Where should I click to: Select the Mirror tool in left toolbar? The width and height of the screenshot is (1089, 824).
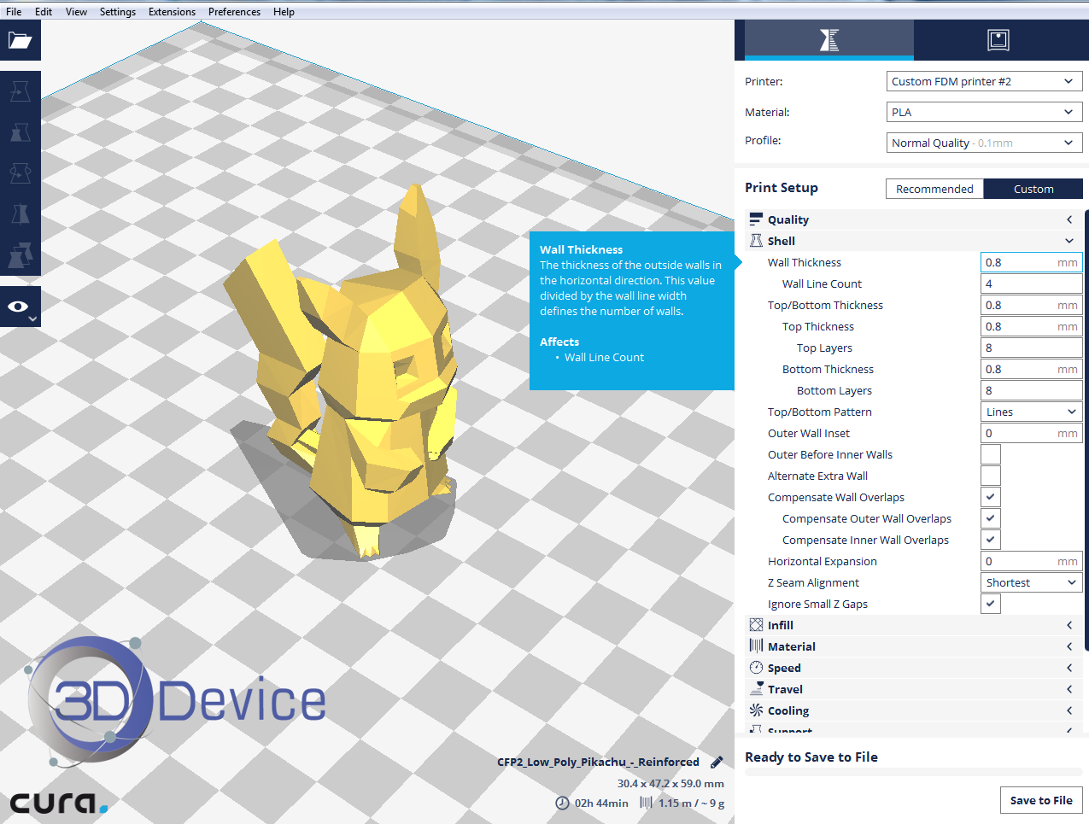(20, 213)
